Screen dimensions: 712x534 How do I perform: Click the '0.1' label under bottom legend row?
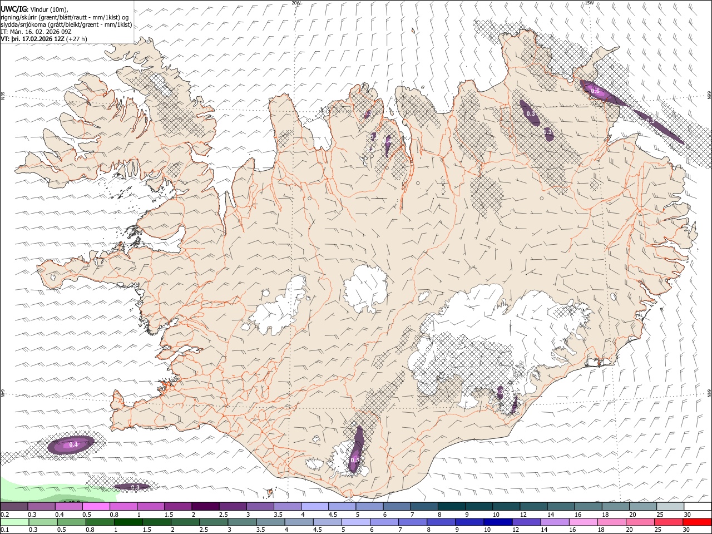pyautogui.click(x=4, y=530)
